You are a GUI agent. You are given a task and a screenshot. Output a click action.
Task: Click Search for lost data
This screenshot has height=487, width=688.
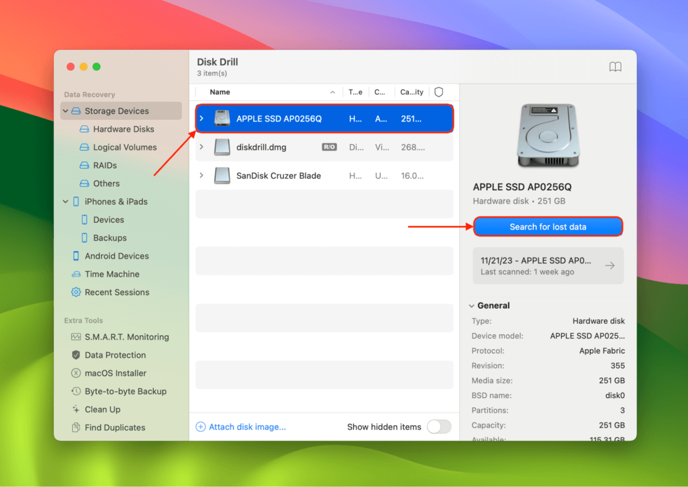(548, 227)
